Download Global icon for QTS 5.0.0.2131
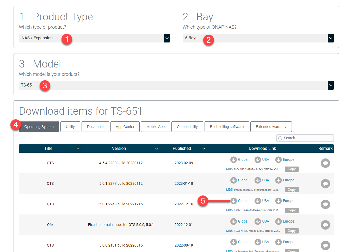The width and height of the screenshot is (351, 252). point(233,242)
